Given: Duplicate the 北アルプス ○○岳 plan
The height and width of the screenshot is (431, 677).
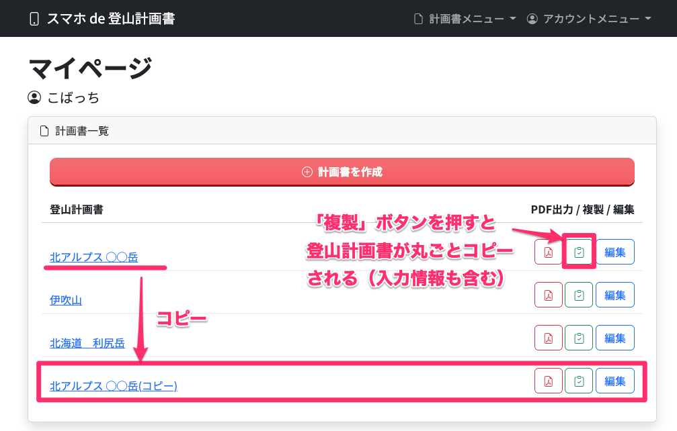Looking at the screenshot, I should point(579,252).
